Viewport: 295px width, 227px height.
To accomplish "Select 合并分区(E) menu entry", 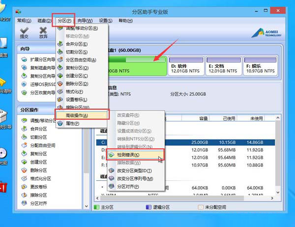I will coord(82,44).
